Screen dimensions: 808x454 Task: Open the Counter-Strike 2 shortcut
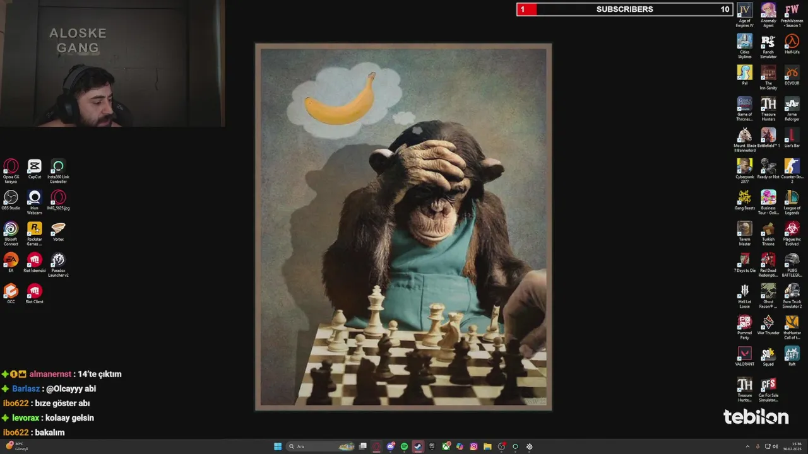(792, 171)
